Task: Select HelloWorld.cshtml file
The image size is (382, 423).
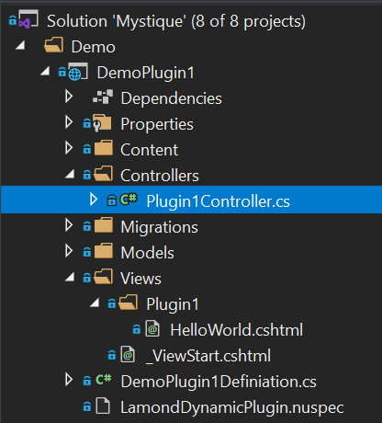Action: click(x=237, y=330)
